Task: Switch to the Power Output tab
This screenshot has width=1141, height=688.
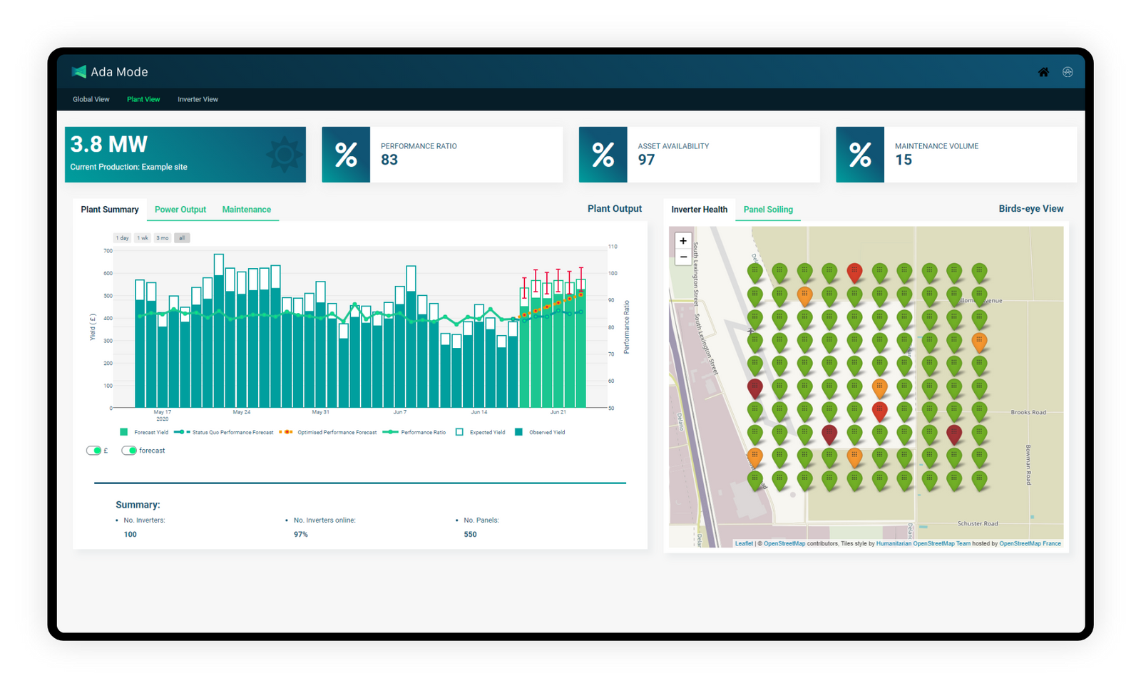Action: [x=180, y=210]
